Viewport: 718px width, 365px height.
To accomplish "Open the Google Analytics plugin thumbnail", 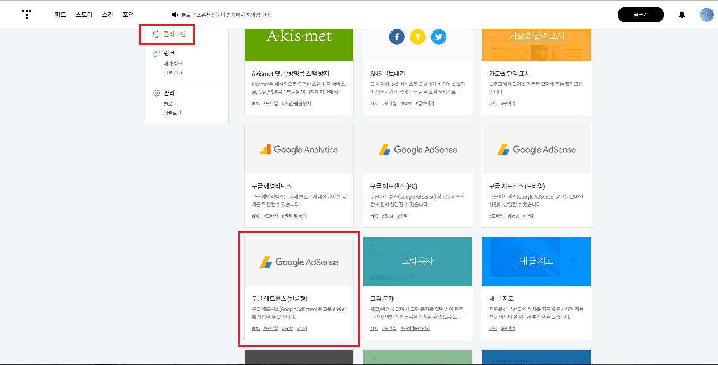I will tap(299, 149).
